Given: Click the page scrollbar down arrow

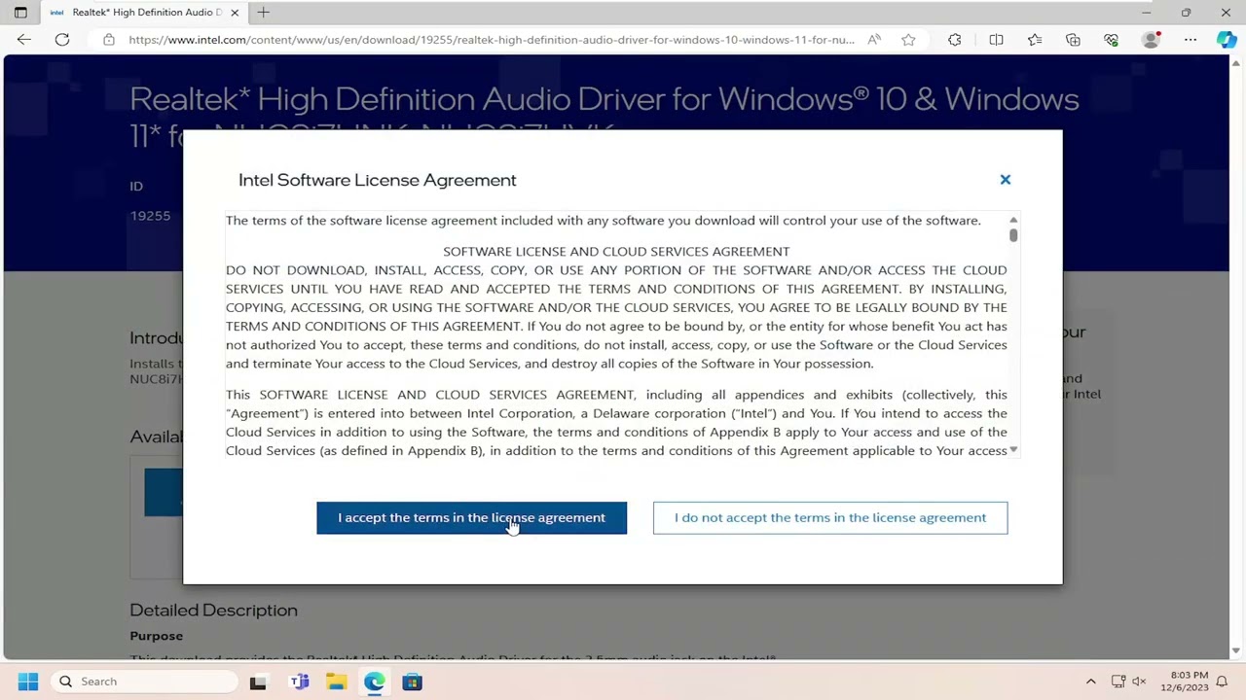Looking at the screenshot, I should pyautogui.click(x=1237, y=650).
